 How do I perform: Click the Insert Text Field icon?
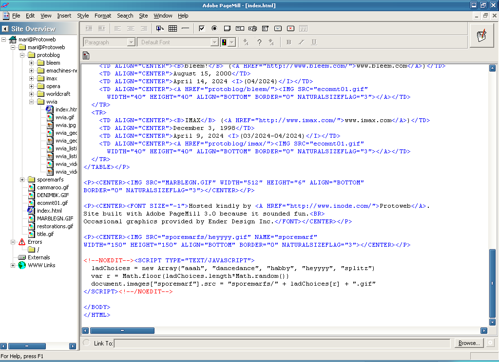pos(240,29)
